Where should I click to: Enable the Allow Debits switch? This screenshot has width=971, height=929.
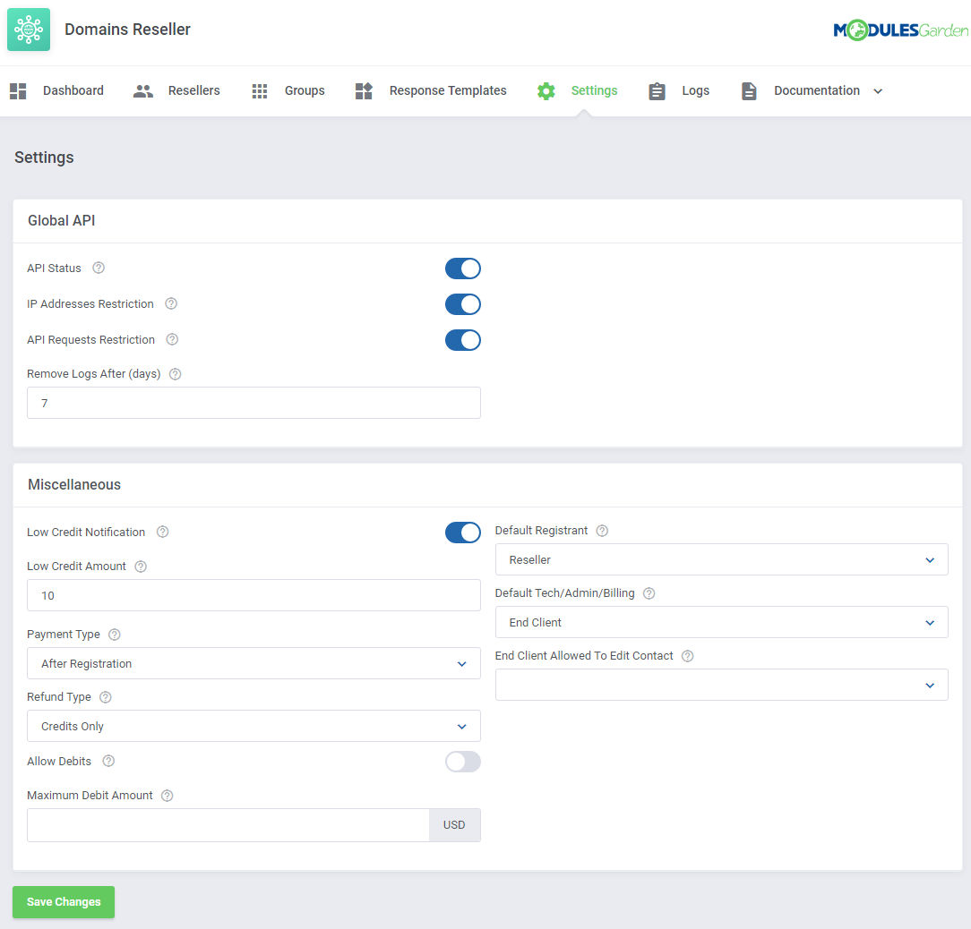[x=462, y=762]
